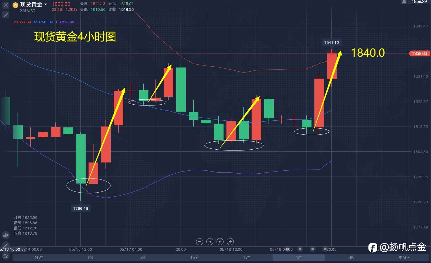Open the line indicator icon
Screen dimensions: 431x263
pos(6,256)
